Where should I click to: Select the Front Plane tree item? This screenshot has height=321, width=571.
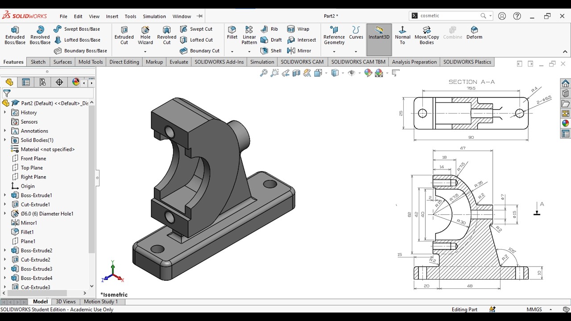pos(33,158)
